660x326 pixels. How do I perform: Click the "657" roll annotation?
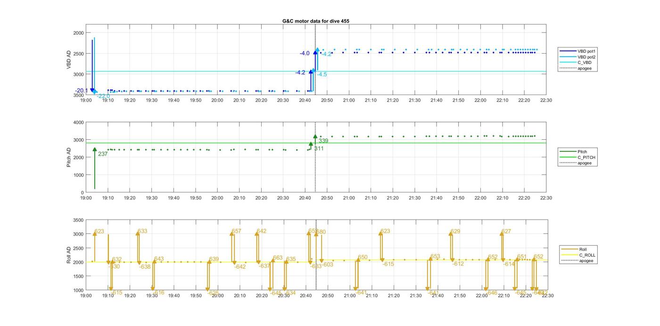(236, 231)
